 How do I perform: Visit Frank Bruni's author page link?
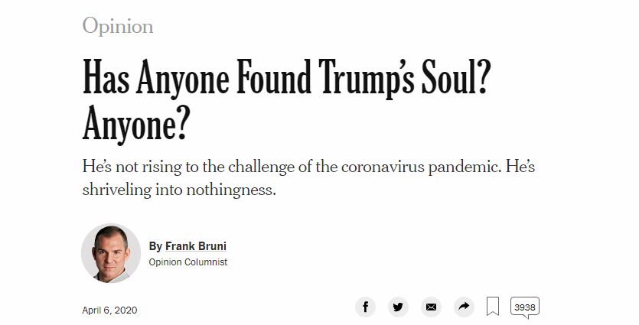coord(196,246)
